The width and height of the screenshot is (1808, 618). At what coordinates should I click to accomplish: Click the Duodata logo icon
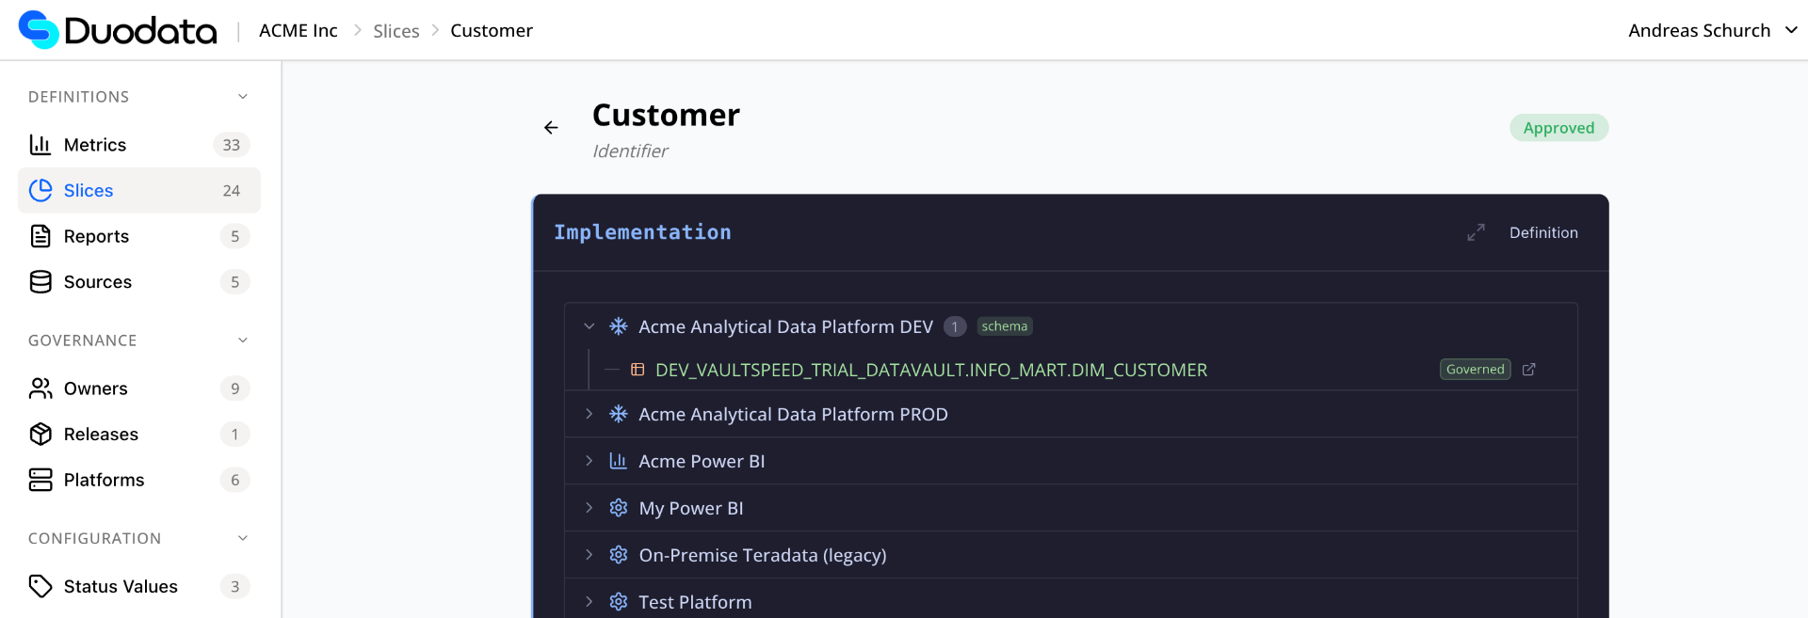[x=40, y=30]
